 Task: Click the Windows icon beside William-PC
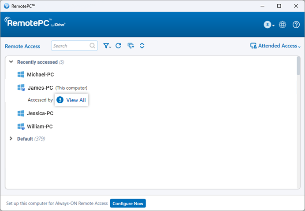pyautogui.click(x=21, y=127)
